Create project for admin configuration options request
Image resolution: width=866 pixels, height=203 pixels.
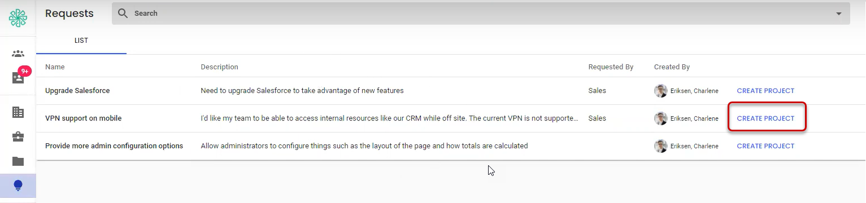click(765, 146)
